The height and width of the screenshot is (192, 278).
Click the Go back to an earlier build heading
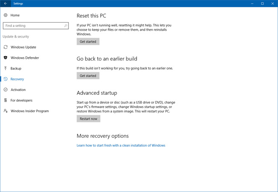[x=107, y=59]
